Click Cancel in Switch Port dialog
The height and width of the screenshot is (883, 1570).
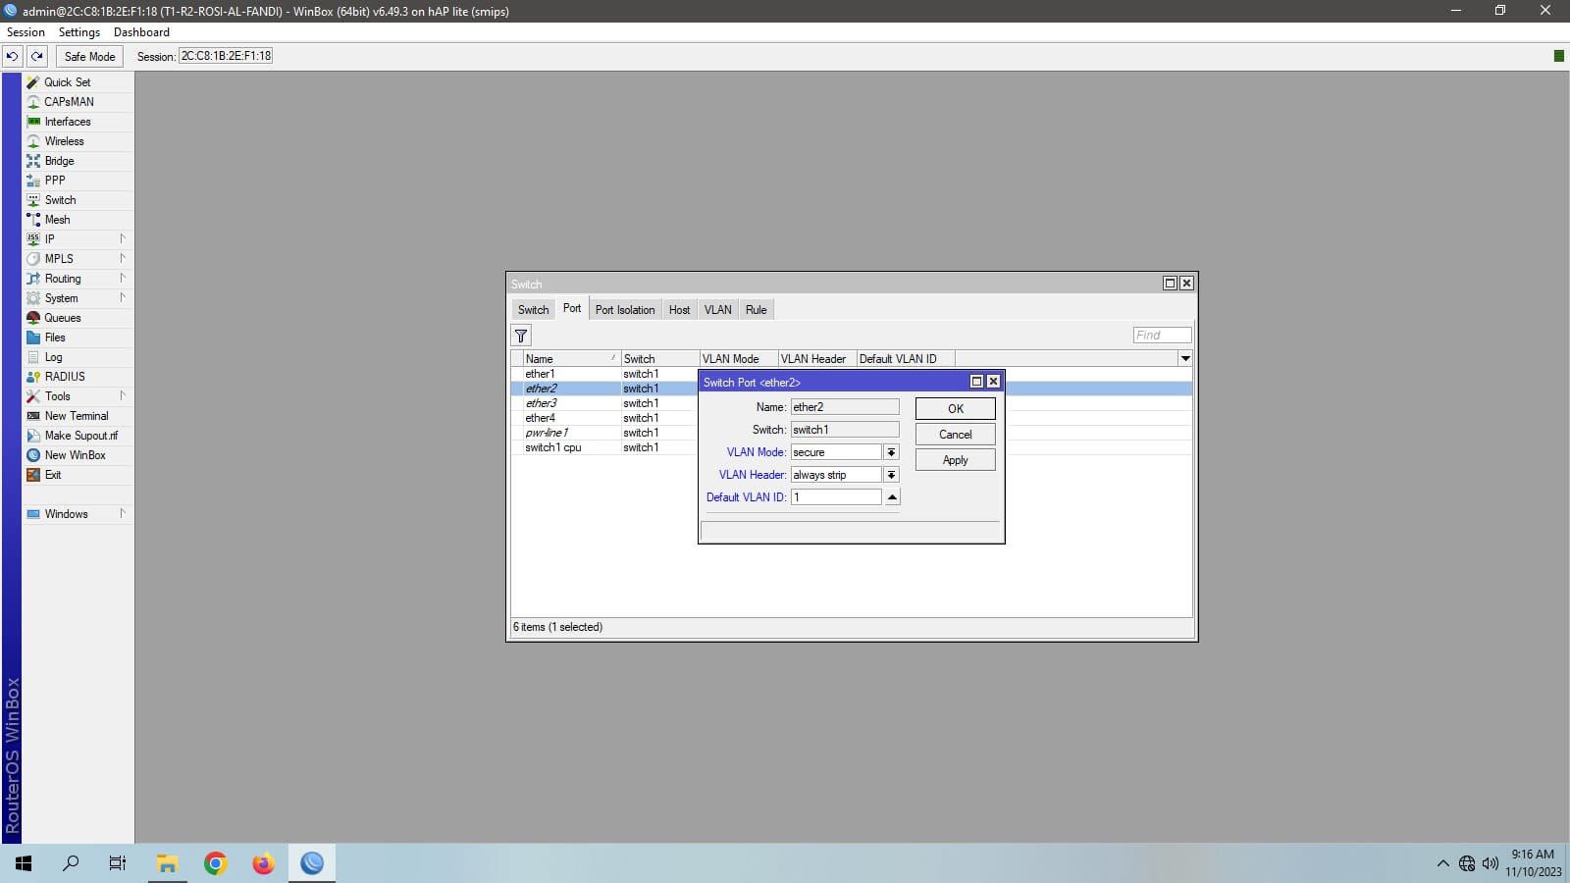pos(956,435)
